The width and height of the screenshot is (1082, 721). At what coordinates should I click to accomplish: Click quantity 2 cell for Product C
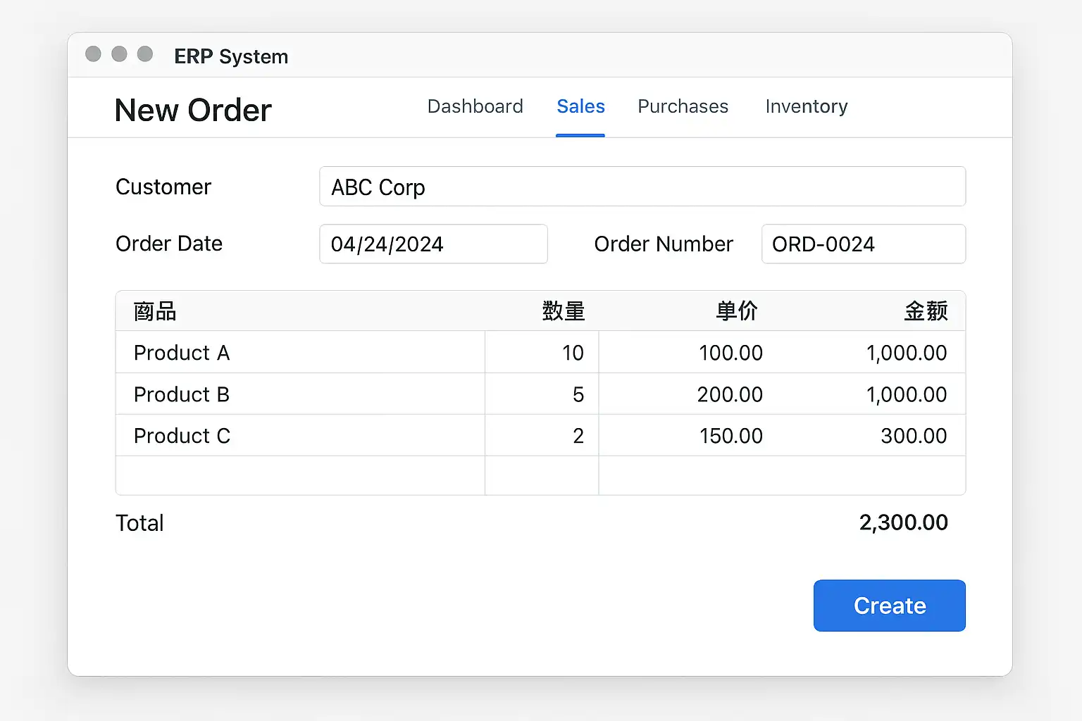pyautogui.click(x=542, y=436)
